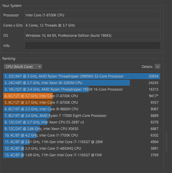Viewport: 172px width, 173px height.
Task: Select the Xeon X5650 ranking row
Action: pyautogui.click(x=82, y=129)
